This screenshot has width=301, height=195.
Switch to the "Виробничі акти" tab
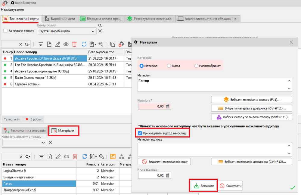(60, 19)
